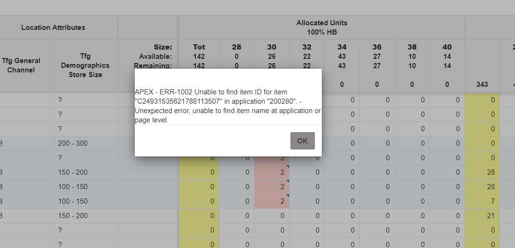Click the size 36 column header
Viewport: 515px width, 248px height.
[377, 47]
